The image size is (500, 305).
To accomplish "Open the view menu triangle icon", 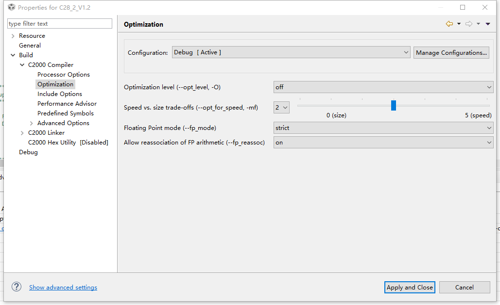I will 487,24.
